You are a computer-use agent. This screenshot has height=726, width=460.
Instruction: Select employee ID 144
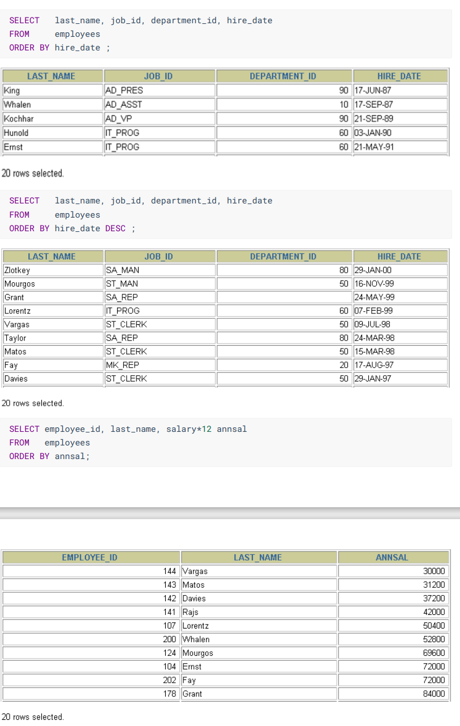point(91,571)
